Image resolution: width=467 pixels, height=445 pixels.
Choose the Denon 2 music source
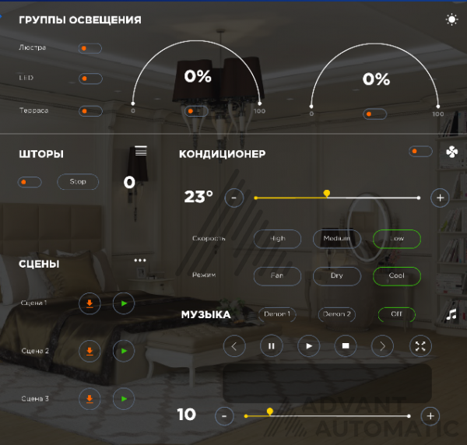[x=336, y=314]
